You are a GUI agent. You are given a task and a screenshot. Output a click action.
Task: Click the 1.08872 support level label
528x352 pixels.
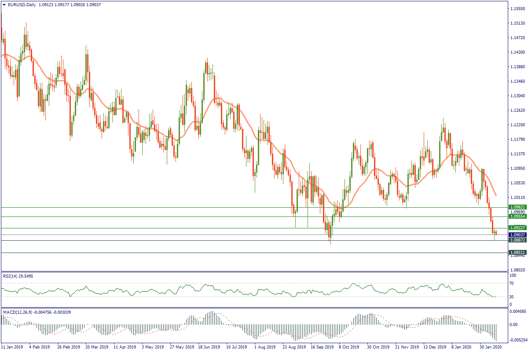(x=517, y=240)
